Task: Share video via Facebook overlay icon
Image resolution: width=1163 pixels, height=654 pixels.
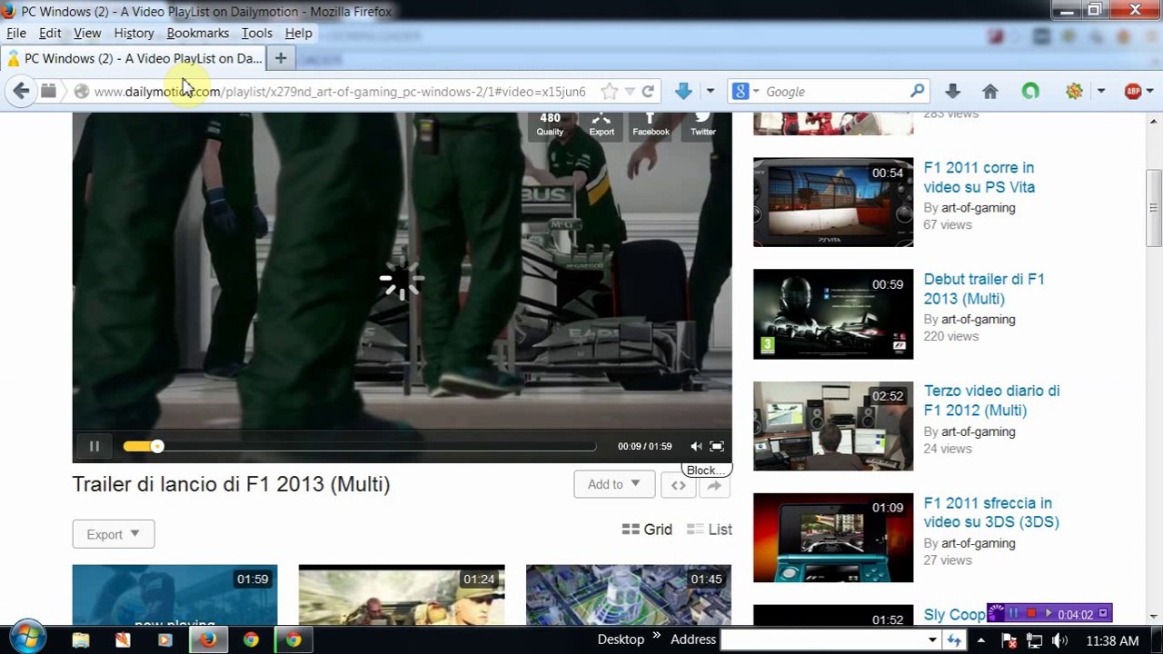Action: [651, 124]
